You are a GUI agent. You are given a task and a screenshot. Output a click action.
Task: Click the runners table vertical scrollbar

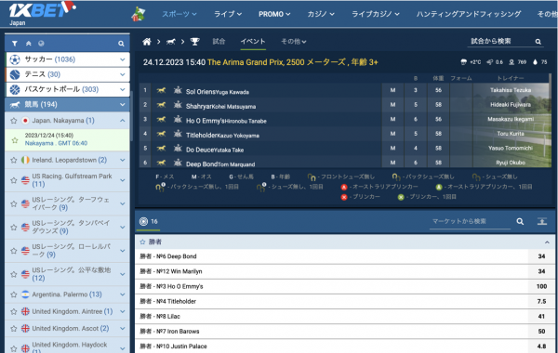tap(551, 120)
